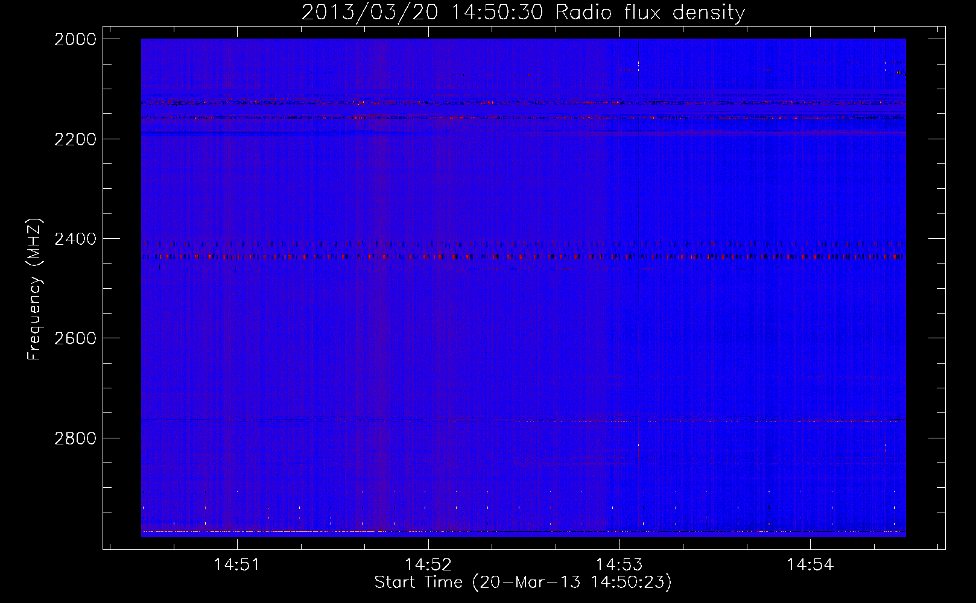The width and height of the screenshot is (976, 603).
Task: Click the 14:52 time tick label
Action: coord(428,564)
